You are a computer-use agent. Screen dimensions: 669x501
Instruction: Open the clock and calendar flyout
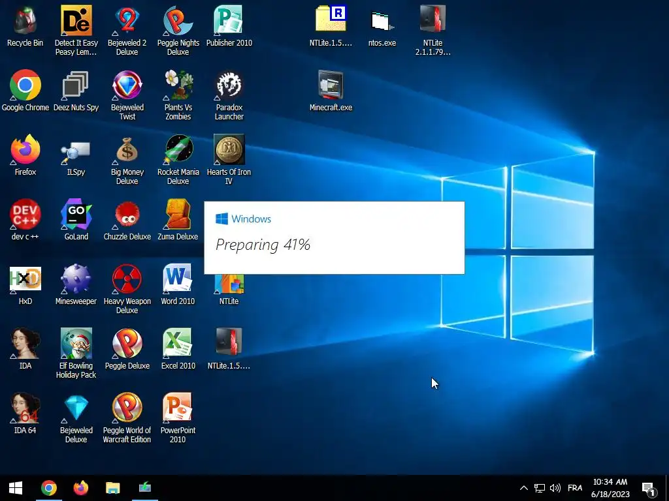[x=610, y=488]
